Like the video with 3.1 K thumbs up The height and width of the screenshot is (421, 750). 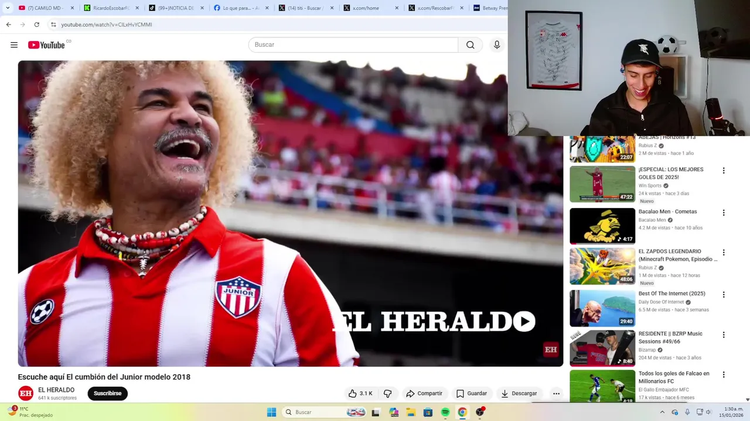tap(360, 394)
